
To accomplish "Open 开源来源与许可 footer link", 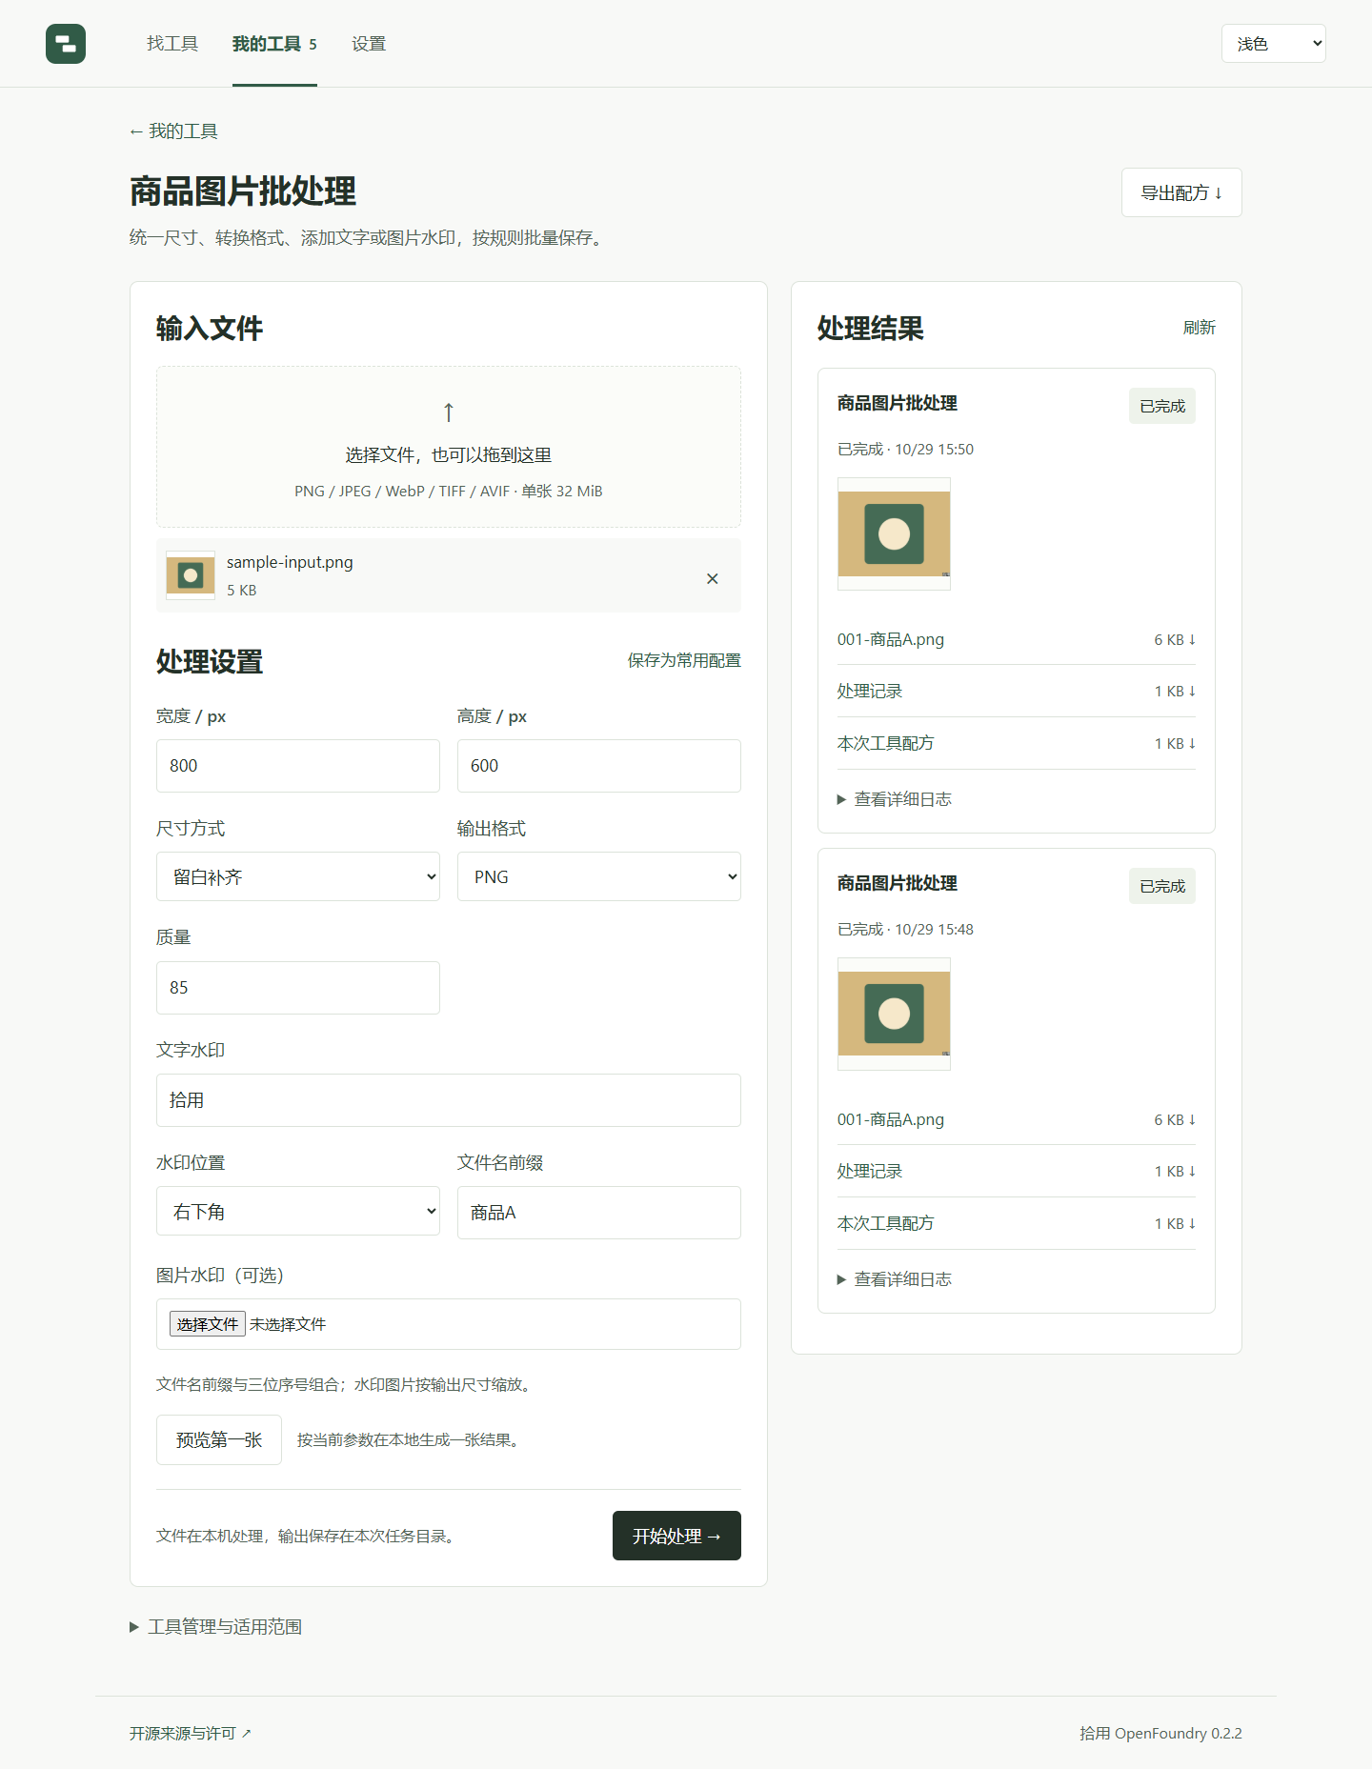I will pos(191,1733).
